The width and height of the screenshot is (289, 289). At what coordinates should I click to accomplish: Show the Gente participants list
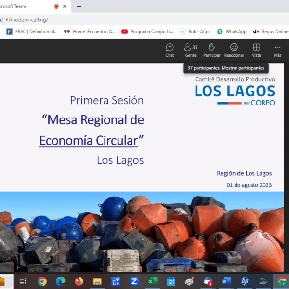pyautogui.click(x=191, y=50)
